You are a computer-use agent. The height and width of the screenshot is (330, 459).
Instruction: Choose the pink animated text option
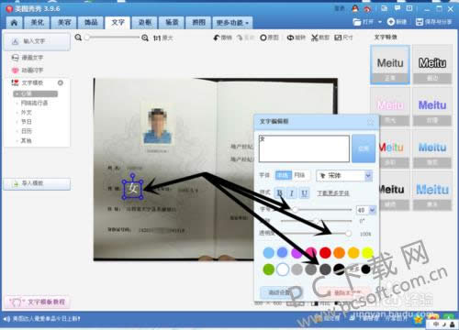pyautogui.click(x=28, y=71)
